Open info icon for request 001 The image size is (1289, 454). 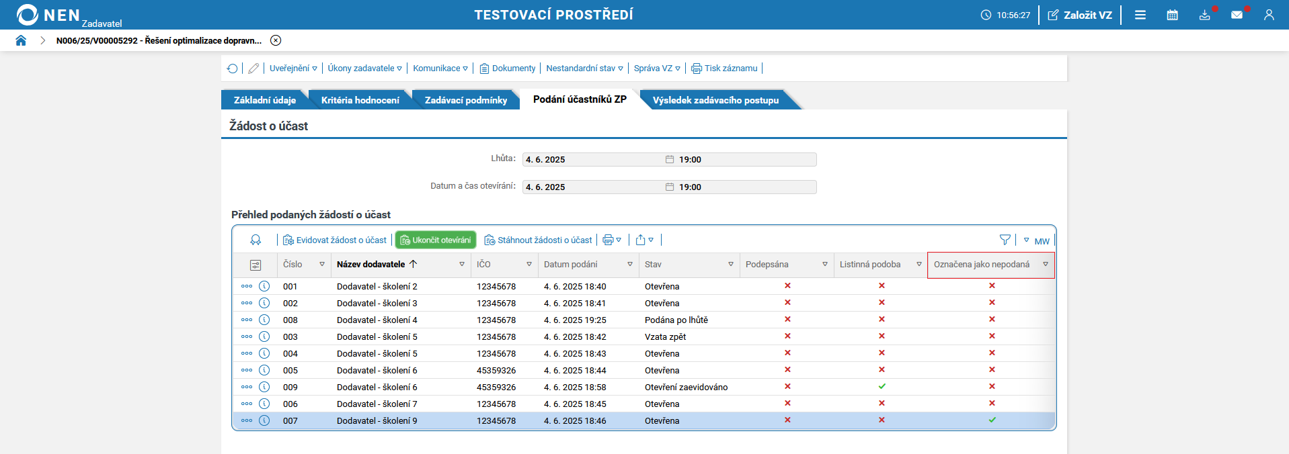coord(264,286)
